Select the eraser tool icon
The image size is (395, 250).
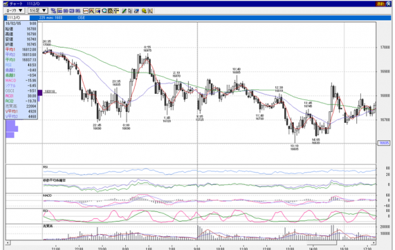(x=136, y=11)
